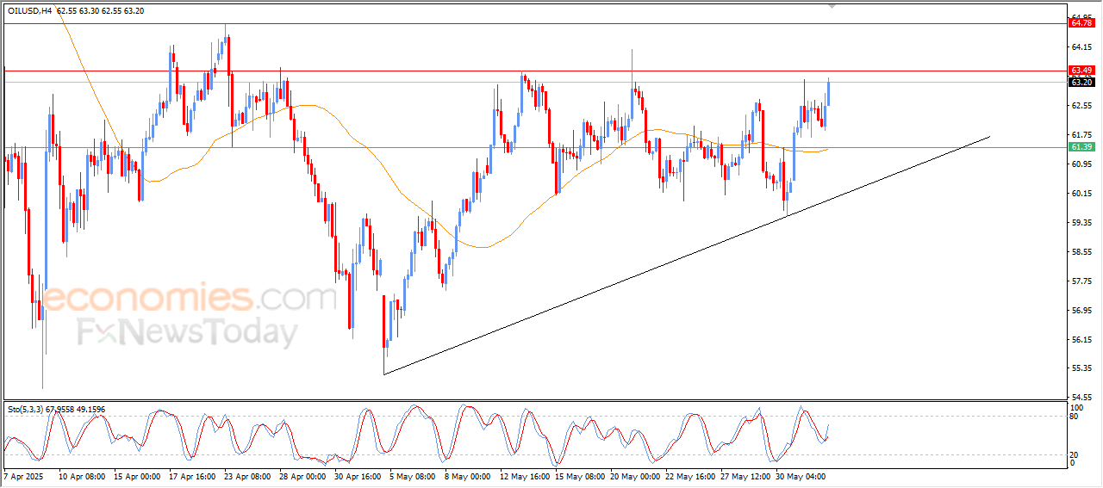Click the 60.15 price scale value

[x=1081, y=193]
